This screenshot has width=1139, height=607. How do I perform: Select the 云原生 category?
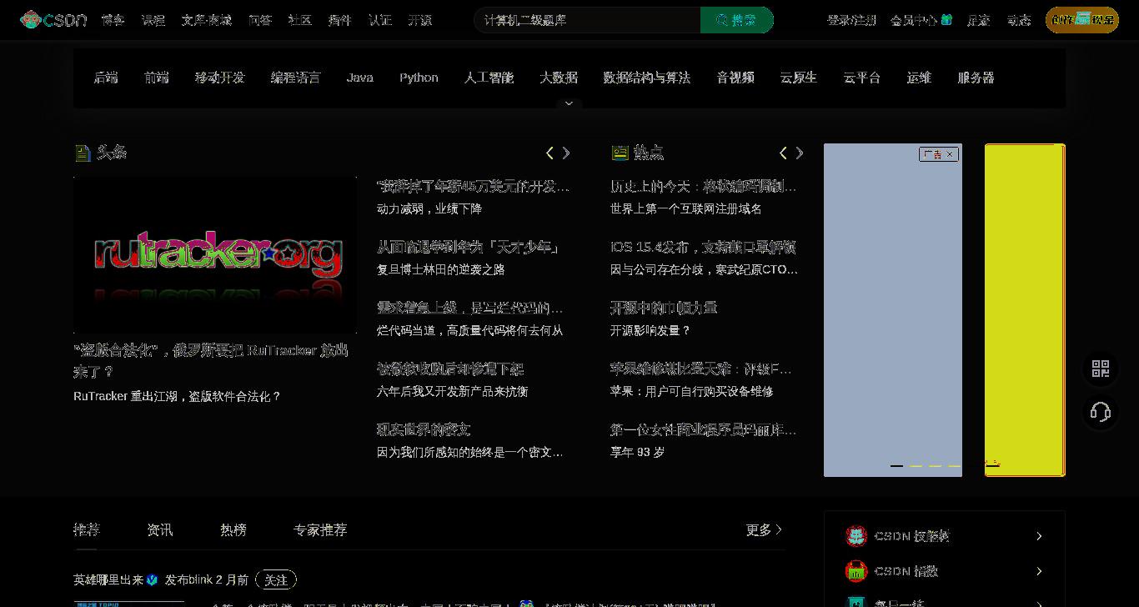point(799,78)
